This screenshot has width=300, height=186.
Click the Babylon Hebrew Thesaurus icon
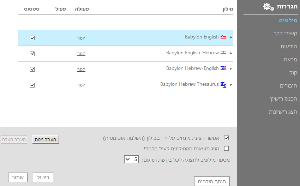(223, 85)
